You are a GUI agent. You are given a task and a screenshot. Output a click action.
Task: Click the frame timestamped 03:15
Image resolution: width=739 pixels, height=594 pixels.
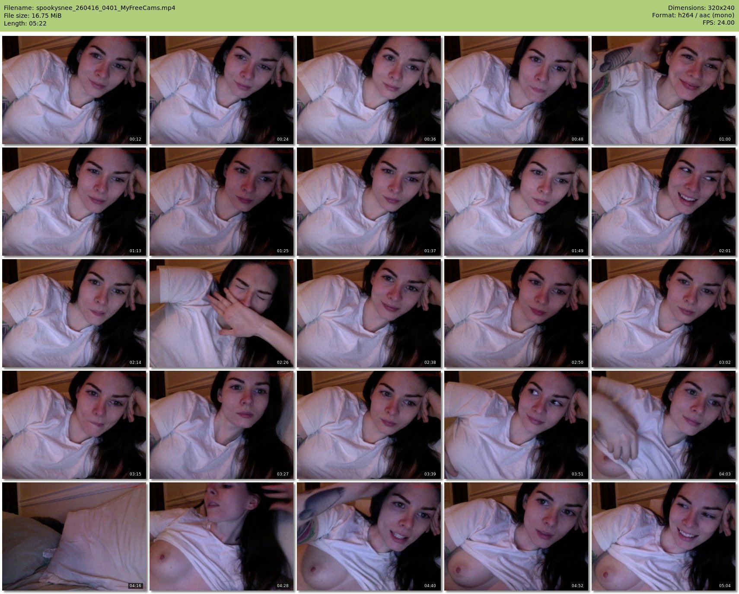[74, 425]
